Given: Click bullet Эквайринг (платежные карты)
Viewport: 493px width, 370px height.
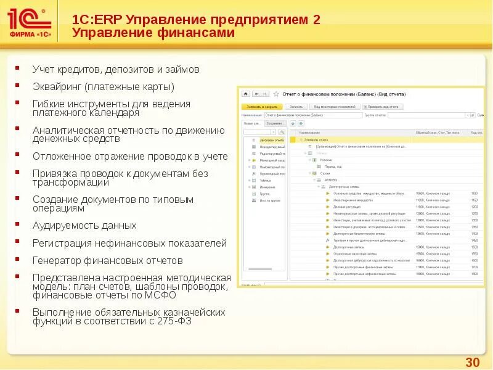Looking at the screenshot, I should [x=104, y=87].
